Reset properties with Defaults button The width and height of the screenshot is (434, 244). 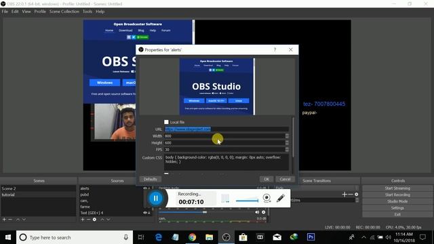click(x=150, y=179)
